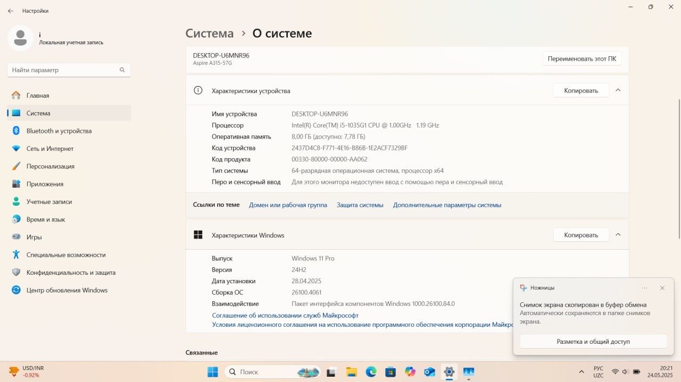The image size is (681, 382).
Task: Click Разметка и общий доступ button
Action: click(x=593, y=342)
